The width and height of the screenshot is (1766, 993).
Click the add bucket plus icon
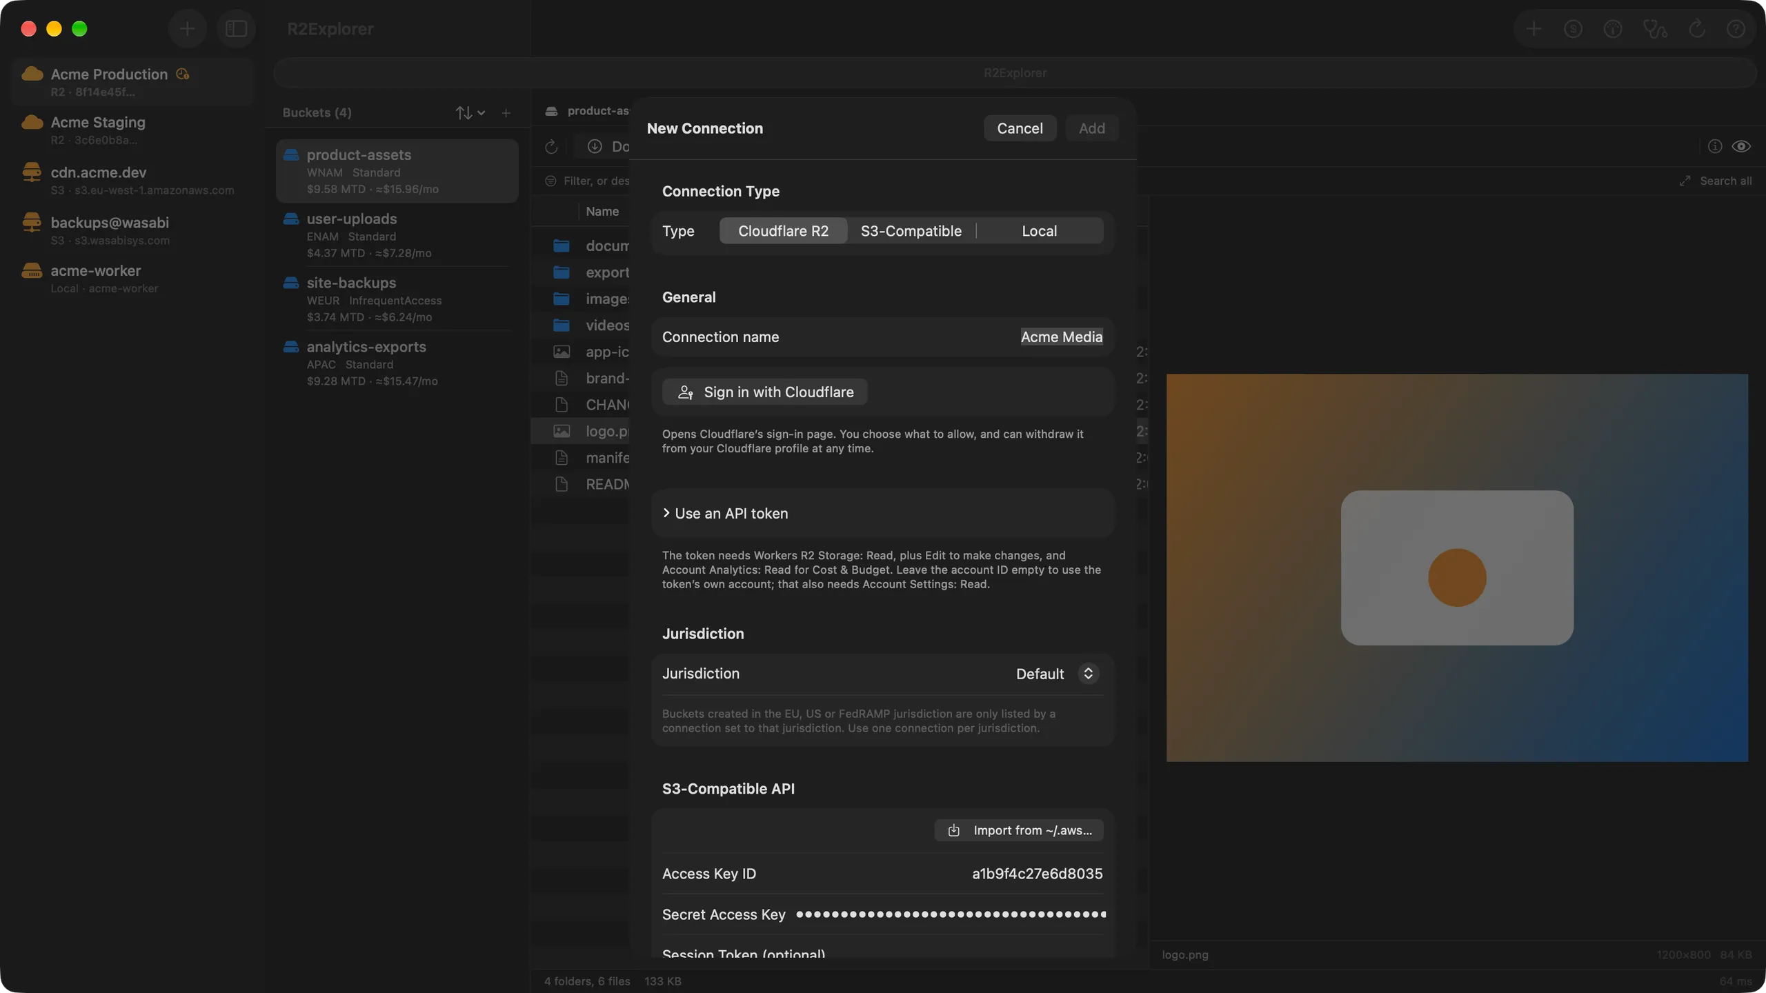point(506,112)
